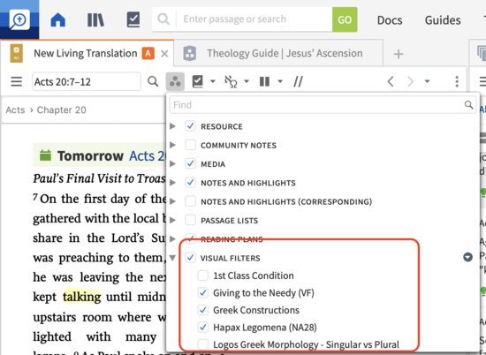Click the search magnifier in top bar
The width and height of the screenshot is (486, 355).
[163, 19]
